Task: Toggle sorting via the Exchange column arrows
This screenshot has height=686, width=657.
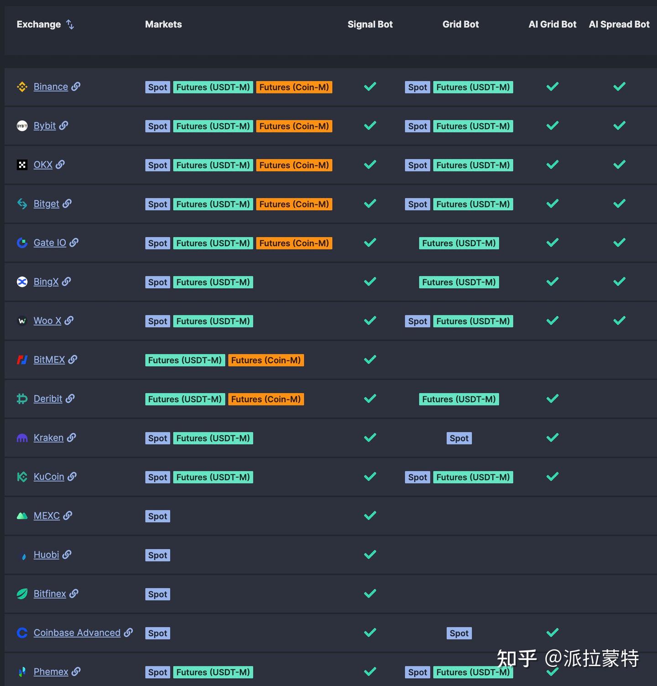Action: point(70,25)
